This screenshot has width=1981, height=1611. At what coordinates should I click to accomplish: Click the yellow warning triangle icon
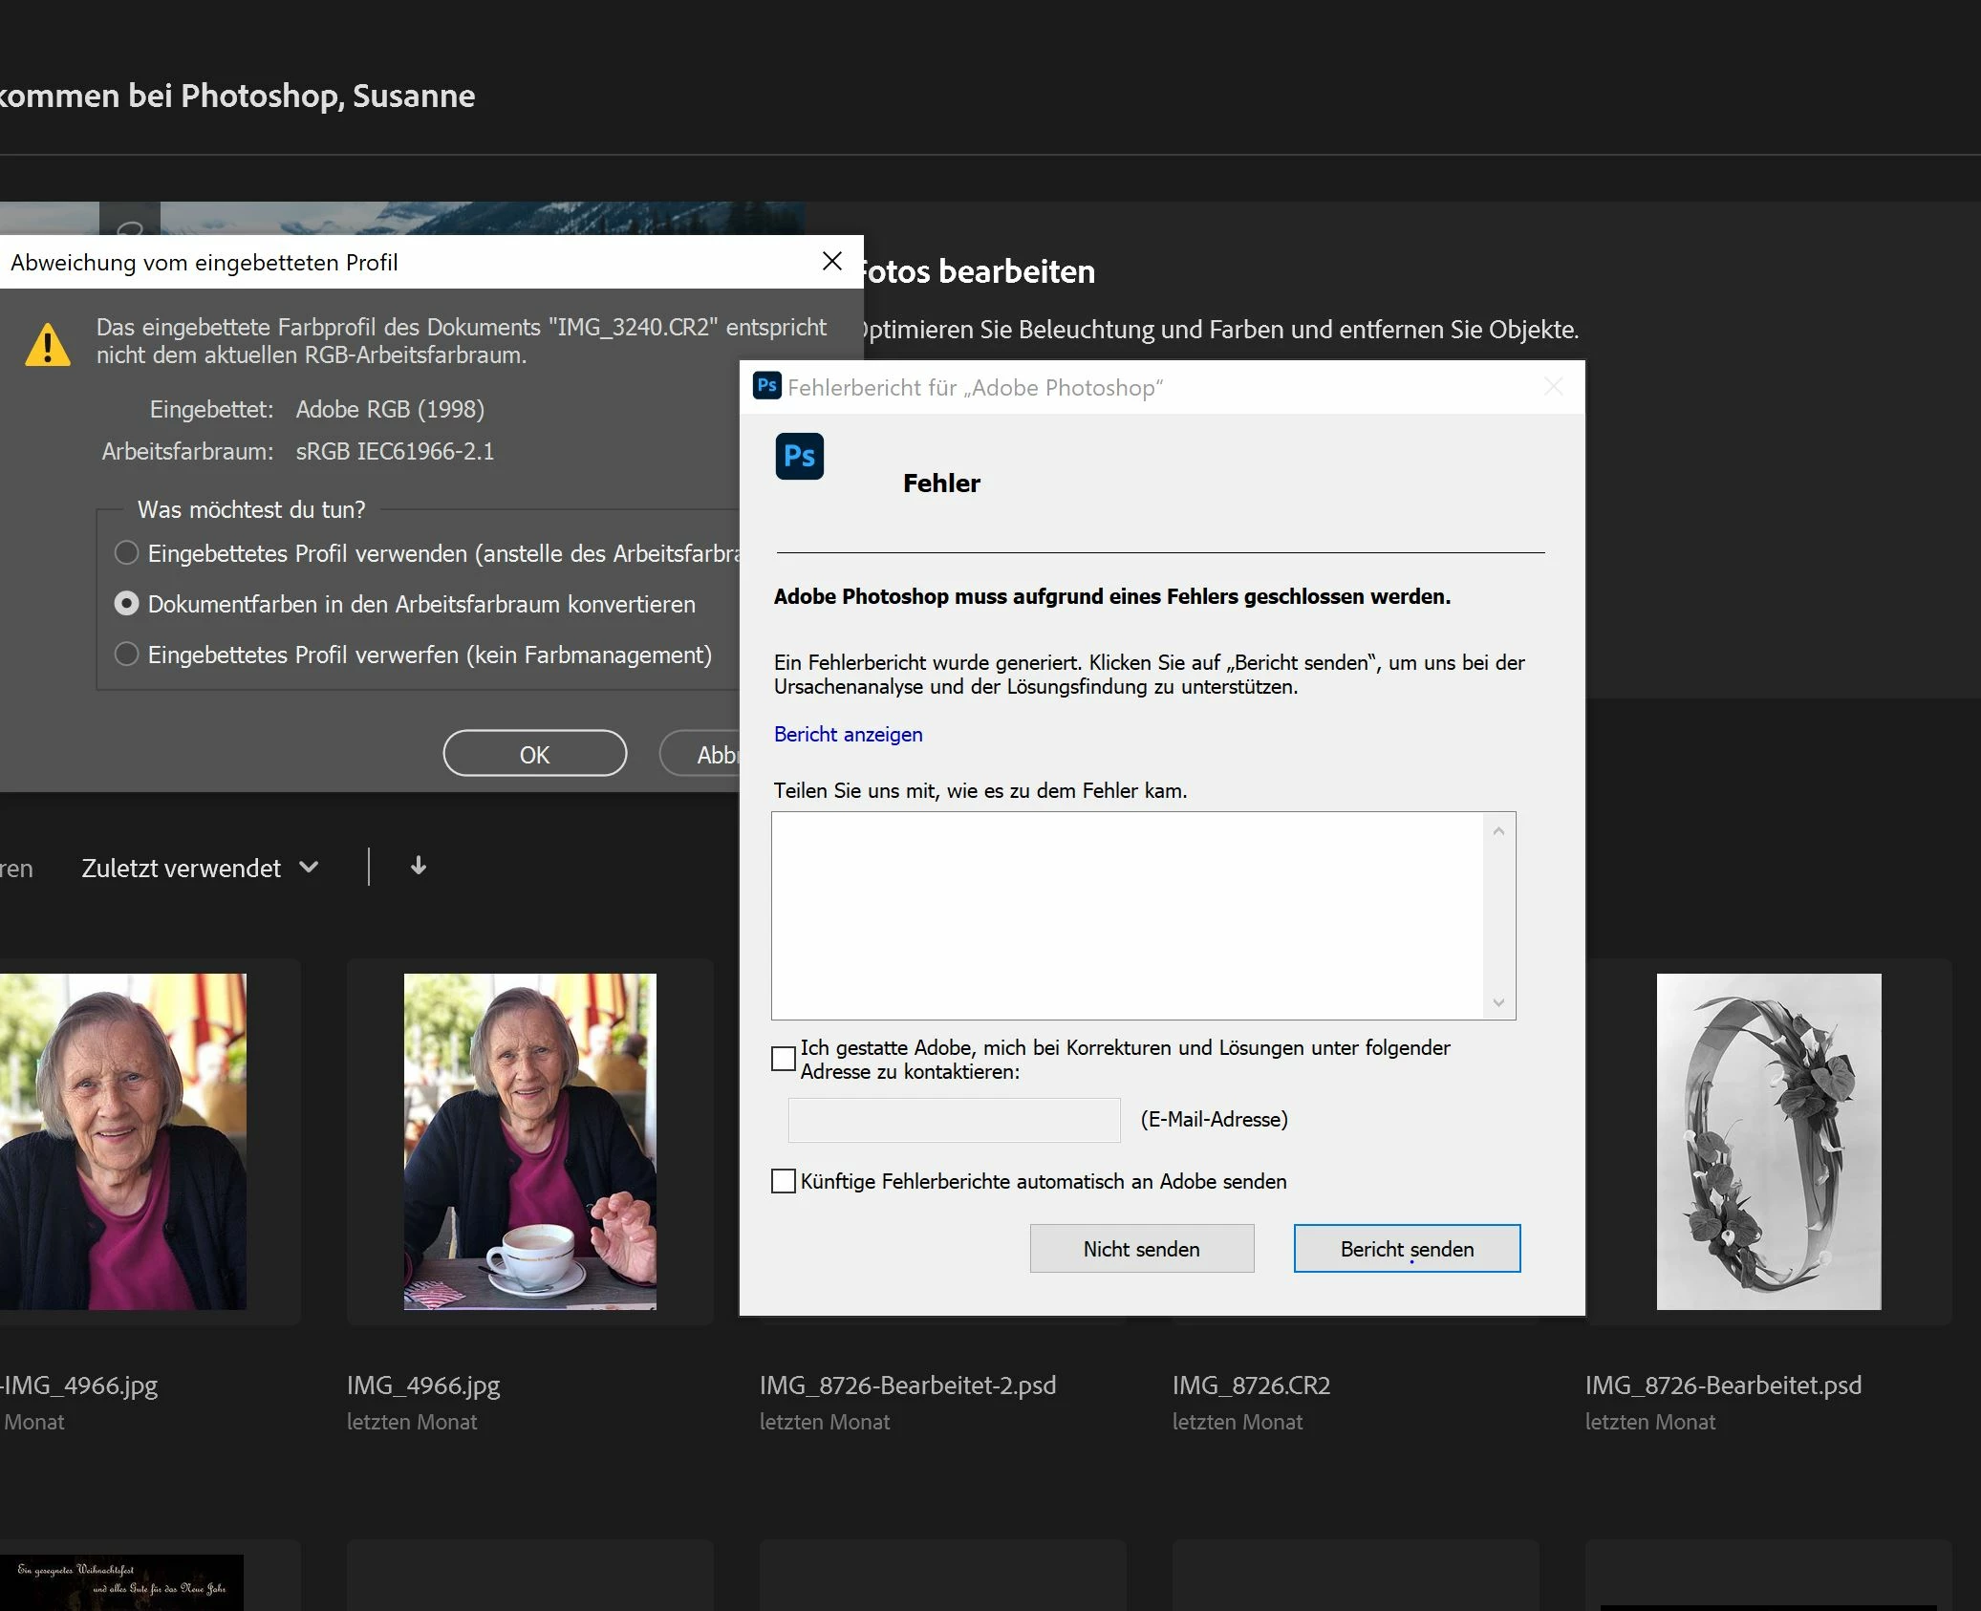[x=48, y=346]
